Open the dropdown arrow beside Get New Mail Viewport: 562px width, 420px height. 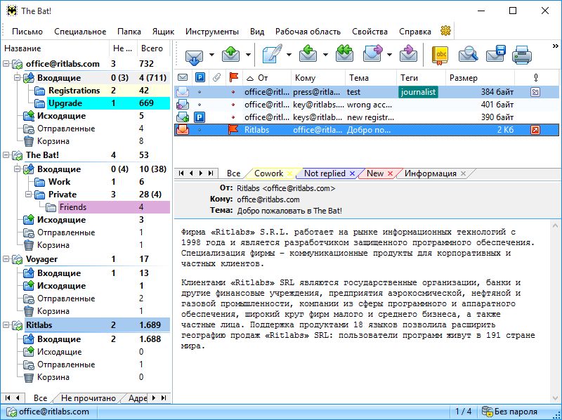(x=210, y=55)
